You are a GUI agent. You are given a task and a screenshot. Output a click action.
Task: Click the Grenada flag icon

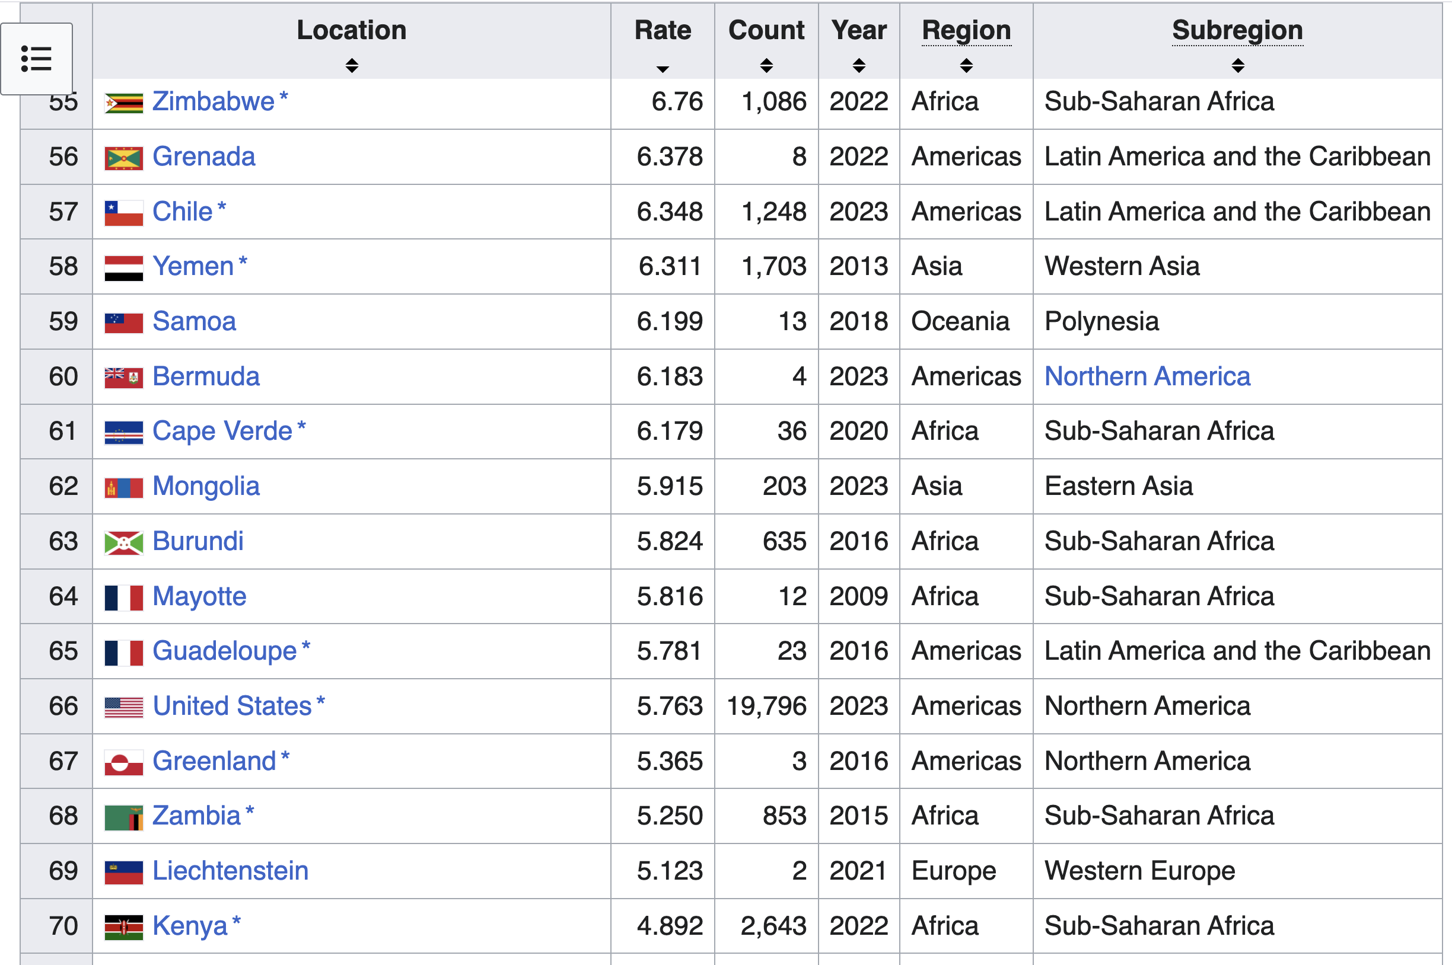(124, 158)
